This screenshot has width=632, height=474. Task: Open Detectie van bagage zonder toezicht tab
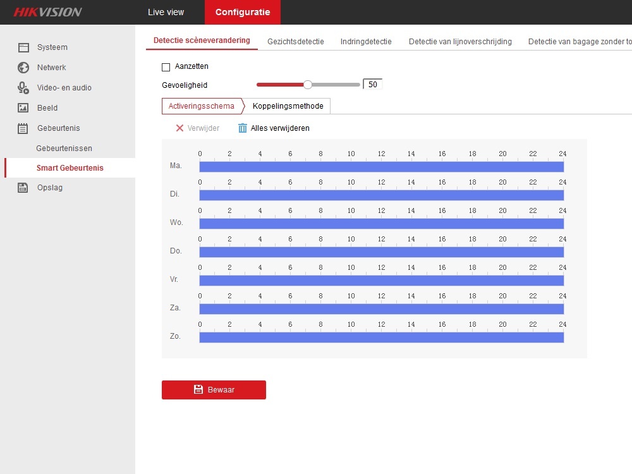pos(580,42)
